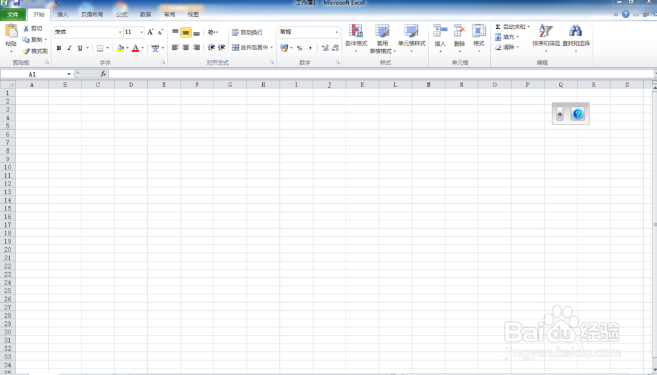The height and width of the screenshot is (375, 657).
Task: Click the Cut scissors button
Action: tap(33, 28)
